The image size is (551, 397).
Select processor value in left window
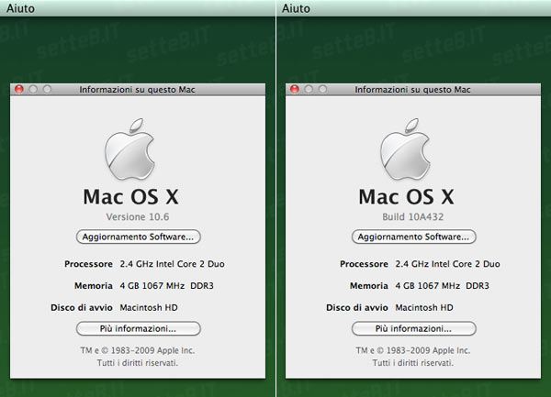coord(173,264)
